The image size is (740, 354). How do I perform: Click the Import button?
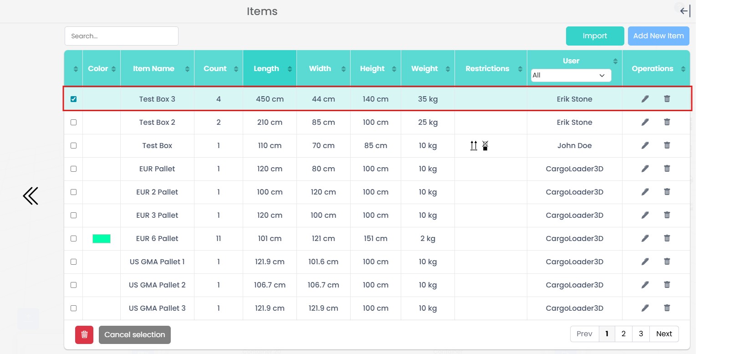point(595,36)
